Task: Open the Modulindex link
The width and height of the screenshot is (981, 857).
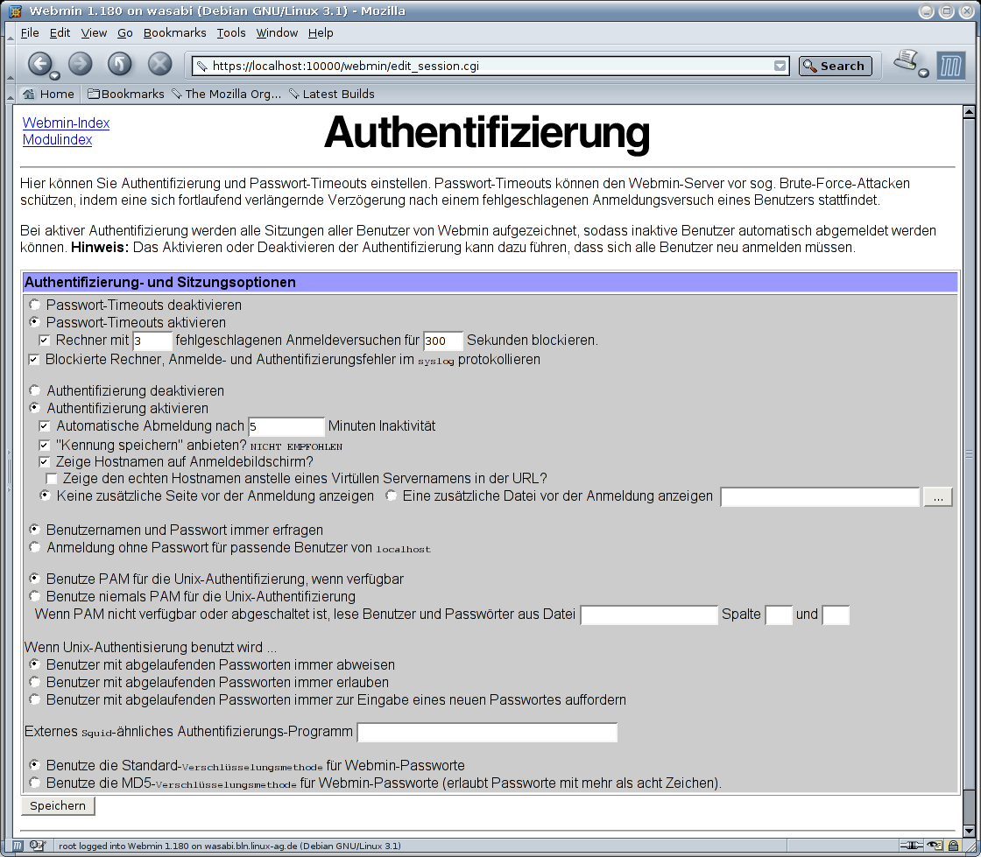Action: click(57, 139)
